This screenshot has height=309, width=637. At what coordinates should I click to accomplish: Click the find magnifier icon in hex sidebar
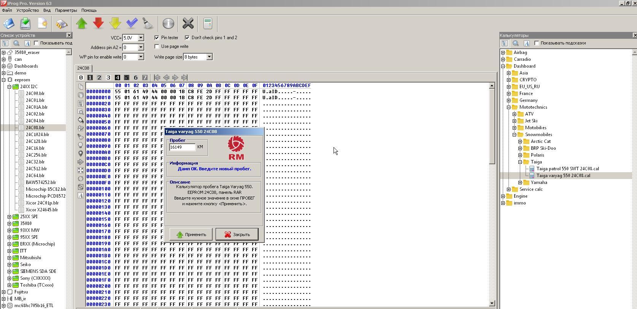click(x=81, y=112)
